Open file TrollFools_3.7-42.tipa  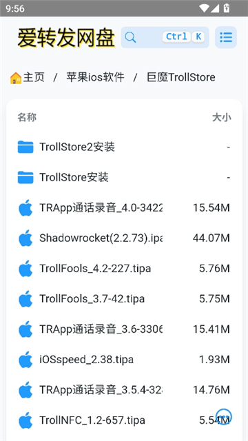tap(92, 299)
